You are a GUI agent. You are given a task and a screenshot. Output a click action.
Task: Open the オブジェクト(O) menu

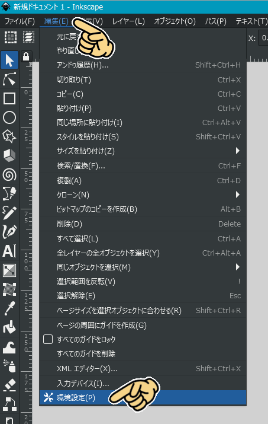(x=175, y=21)
